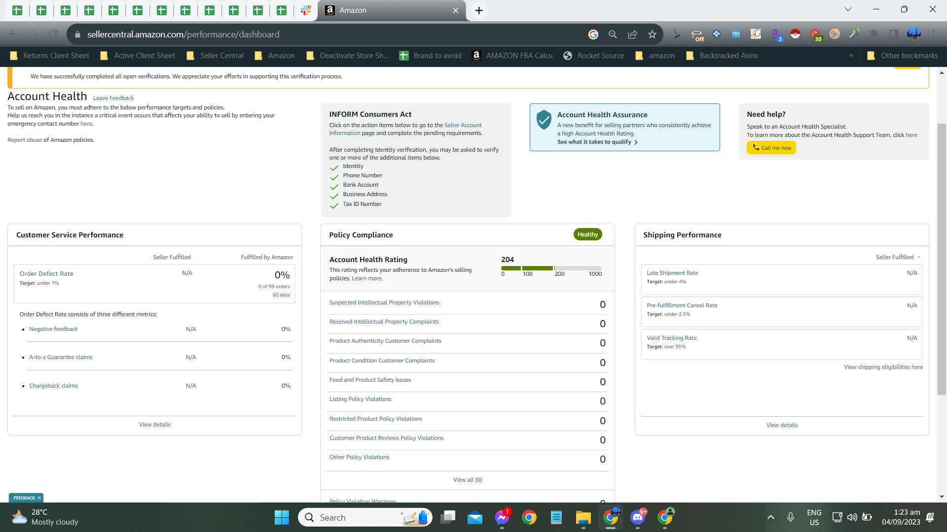Open Food and Product Safety Issues
Viewport: 947px width, 532px height.
[370, 380]
